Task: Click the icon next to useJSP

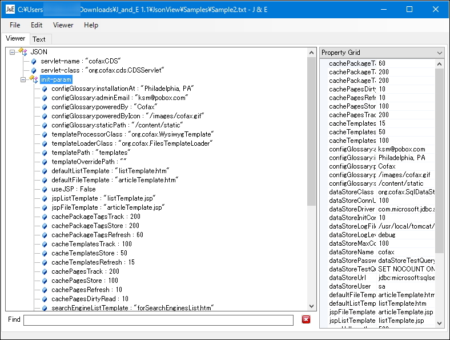Action: pyautogui.click(x=45, y=190)
